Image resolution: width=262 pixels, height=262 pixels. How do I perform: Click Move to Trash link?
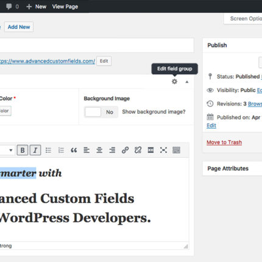[x=224, y=142]
